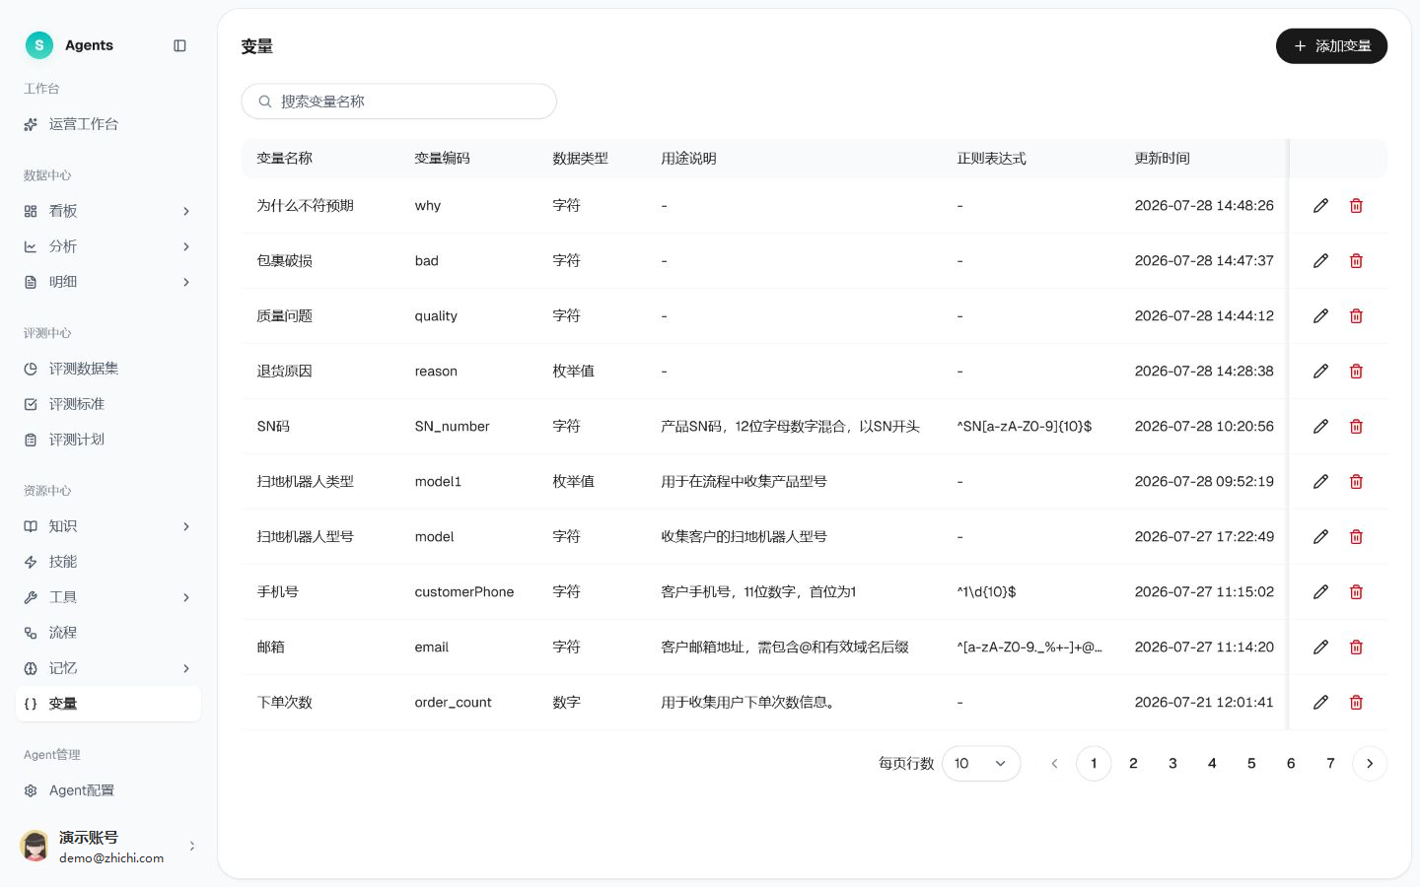The width and height of the screenshot is (1420, 887).
Task: Expand the 分析 submenu chevron
Action: pyautogui.click(x=186, y=246)
